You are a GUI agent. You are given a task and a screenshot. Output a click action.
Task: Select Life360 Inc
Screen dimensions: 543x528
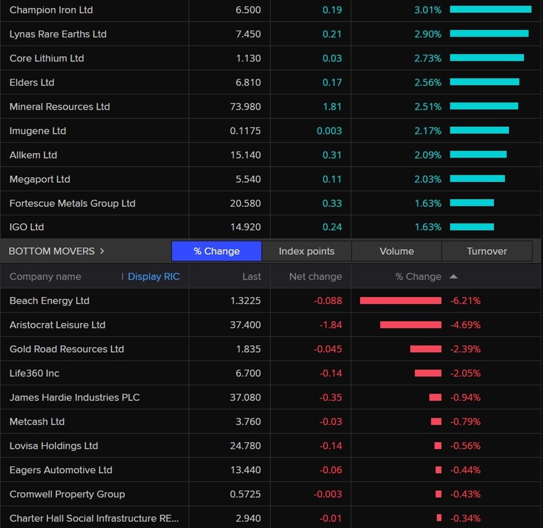[34, 374]
